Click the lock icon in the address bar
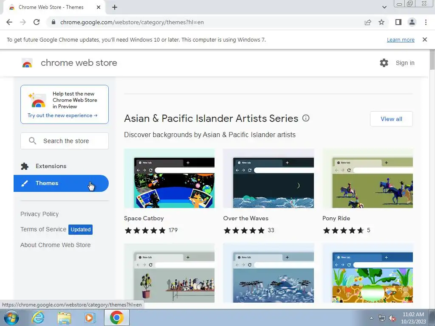The height and width of the screenshot is (326, 435). 54,22
